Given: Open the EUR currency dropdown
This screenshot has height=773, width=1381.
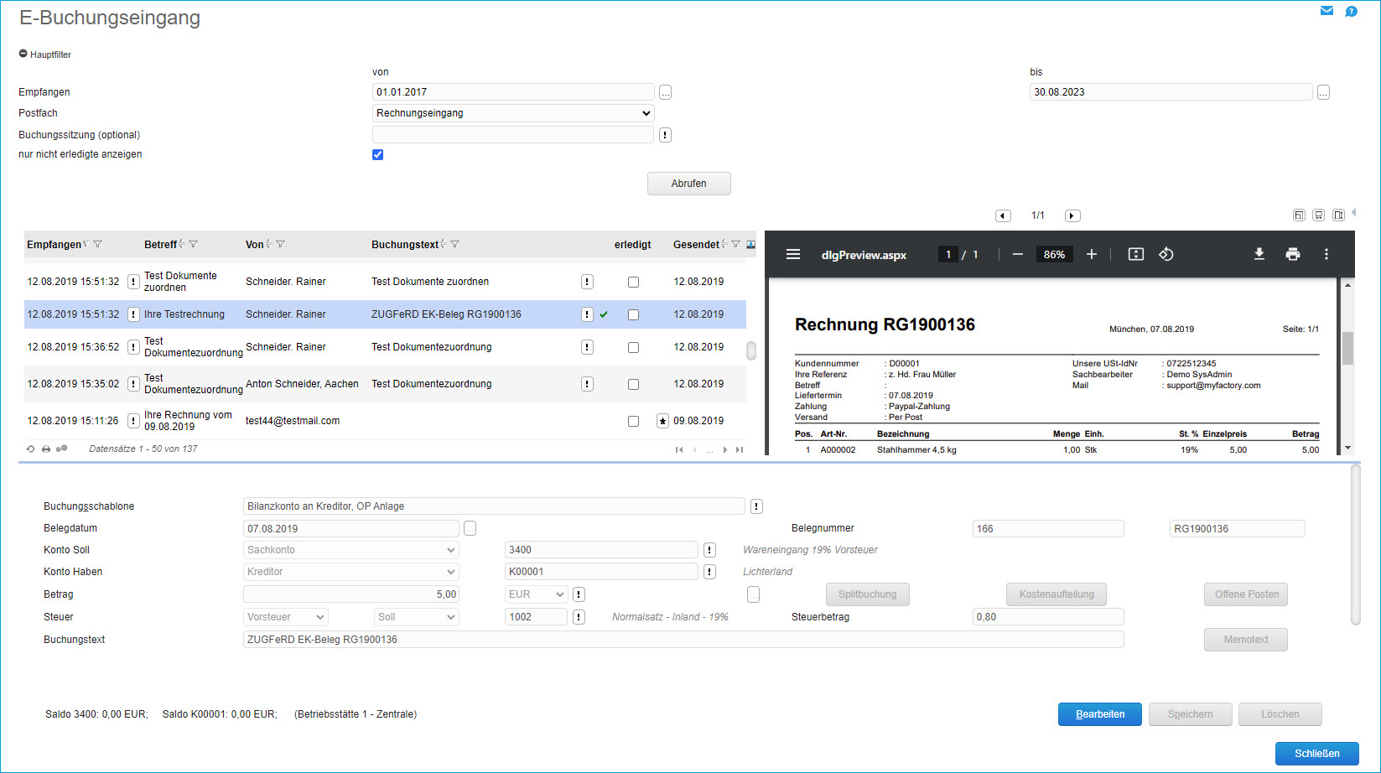Looking at the screenshot, I should [536, 594].
